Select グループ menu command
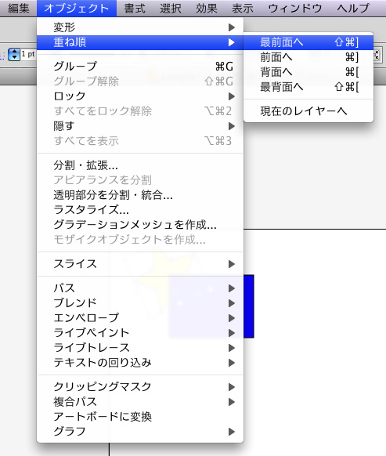386x456 pixels. 140,67
